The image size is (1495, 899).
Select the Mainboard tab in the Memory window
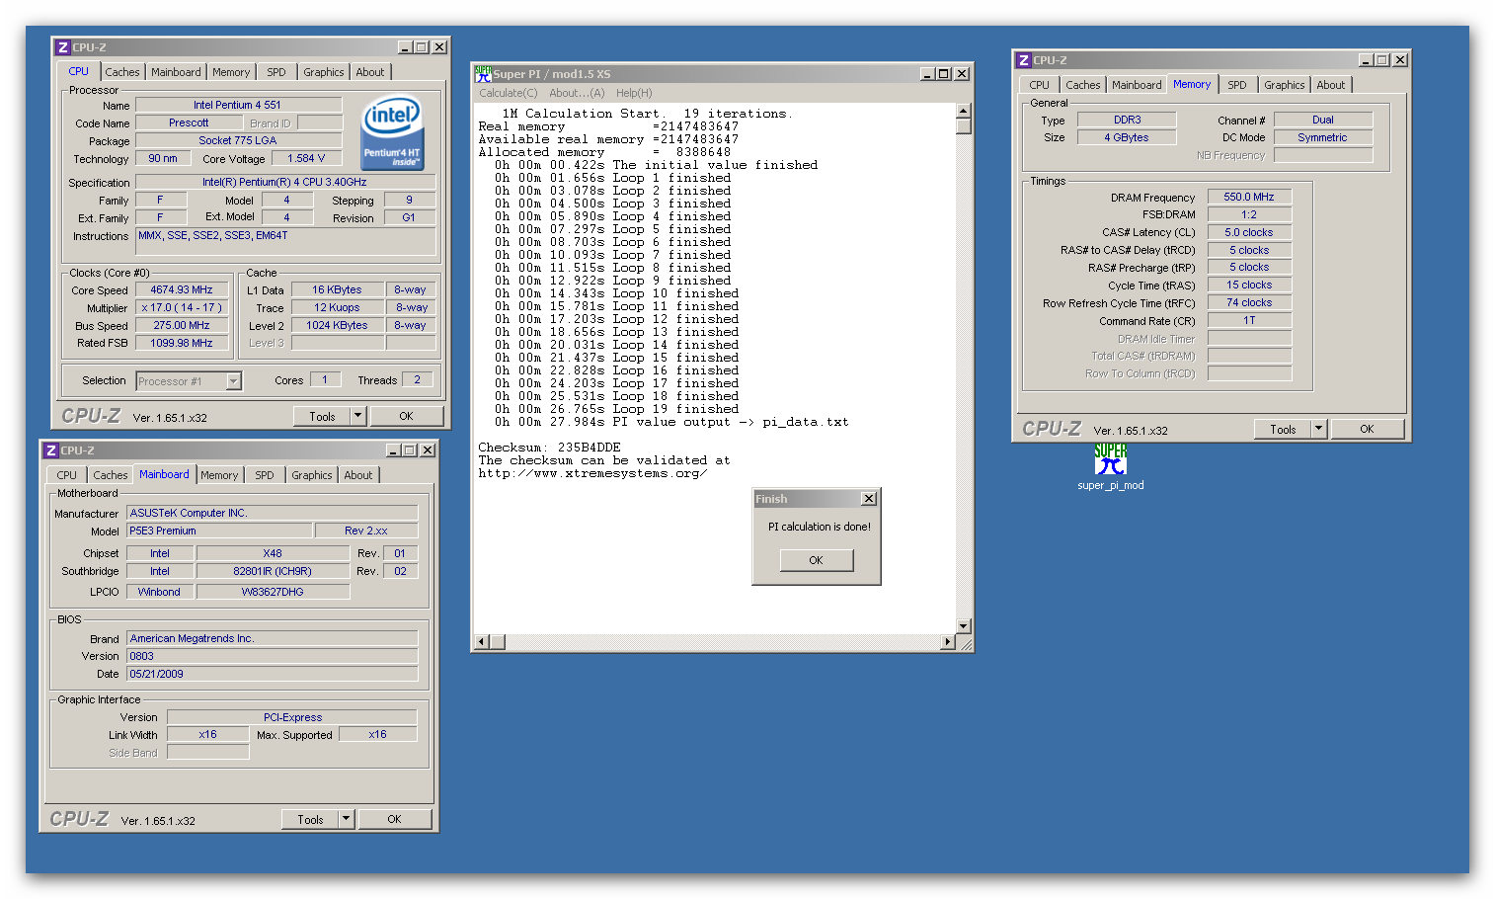tap(1137, 85)
